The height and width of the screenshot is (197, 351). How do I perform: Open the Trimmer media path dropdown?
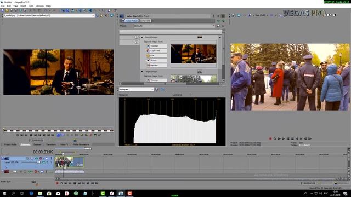tap(93, 15)
